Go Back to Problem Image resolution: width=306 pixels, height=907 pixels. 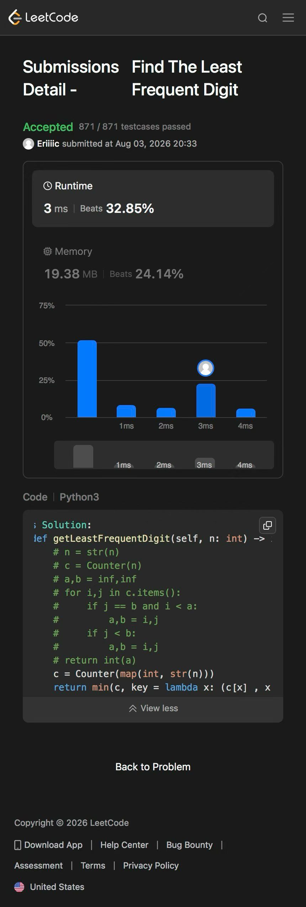pyautogui.click(x=153, y=767)
